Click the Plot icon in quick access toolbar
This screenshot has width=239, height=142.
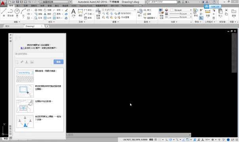(x=26, y=2)
